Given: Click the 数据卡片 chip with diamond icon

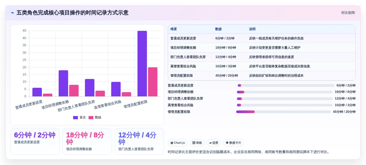Looking at the screenshot, I should pos(233,143).
